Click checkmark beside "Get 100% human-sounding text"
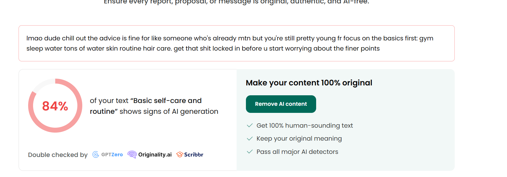507x177 pixels. click(x=250, y=126)
